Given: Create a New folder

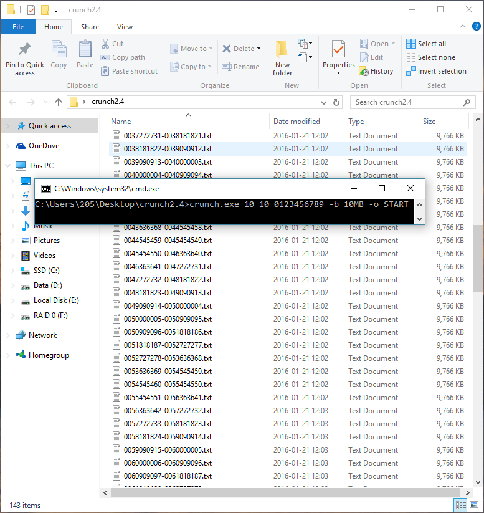Looking at the screenshot, I should click(282, 58).
